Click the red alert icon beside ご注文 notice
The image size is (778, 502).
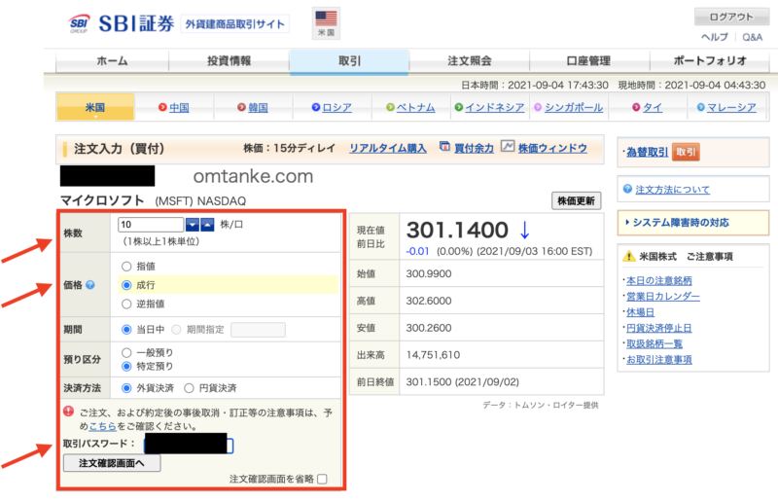tap(68, 412)
